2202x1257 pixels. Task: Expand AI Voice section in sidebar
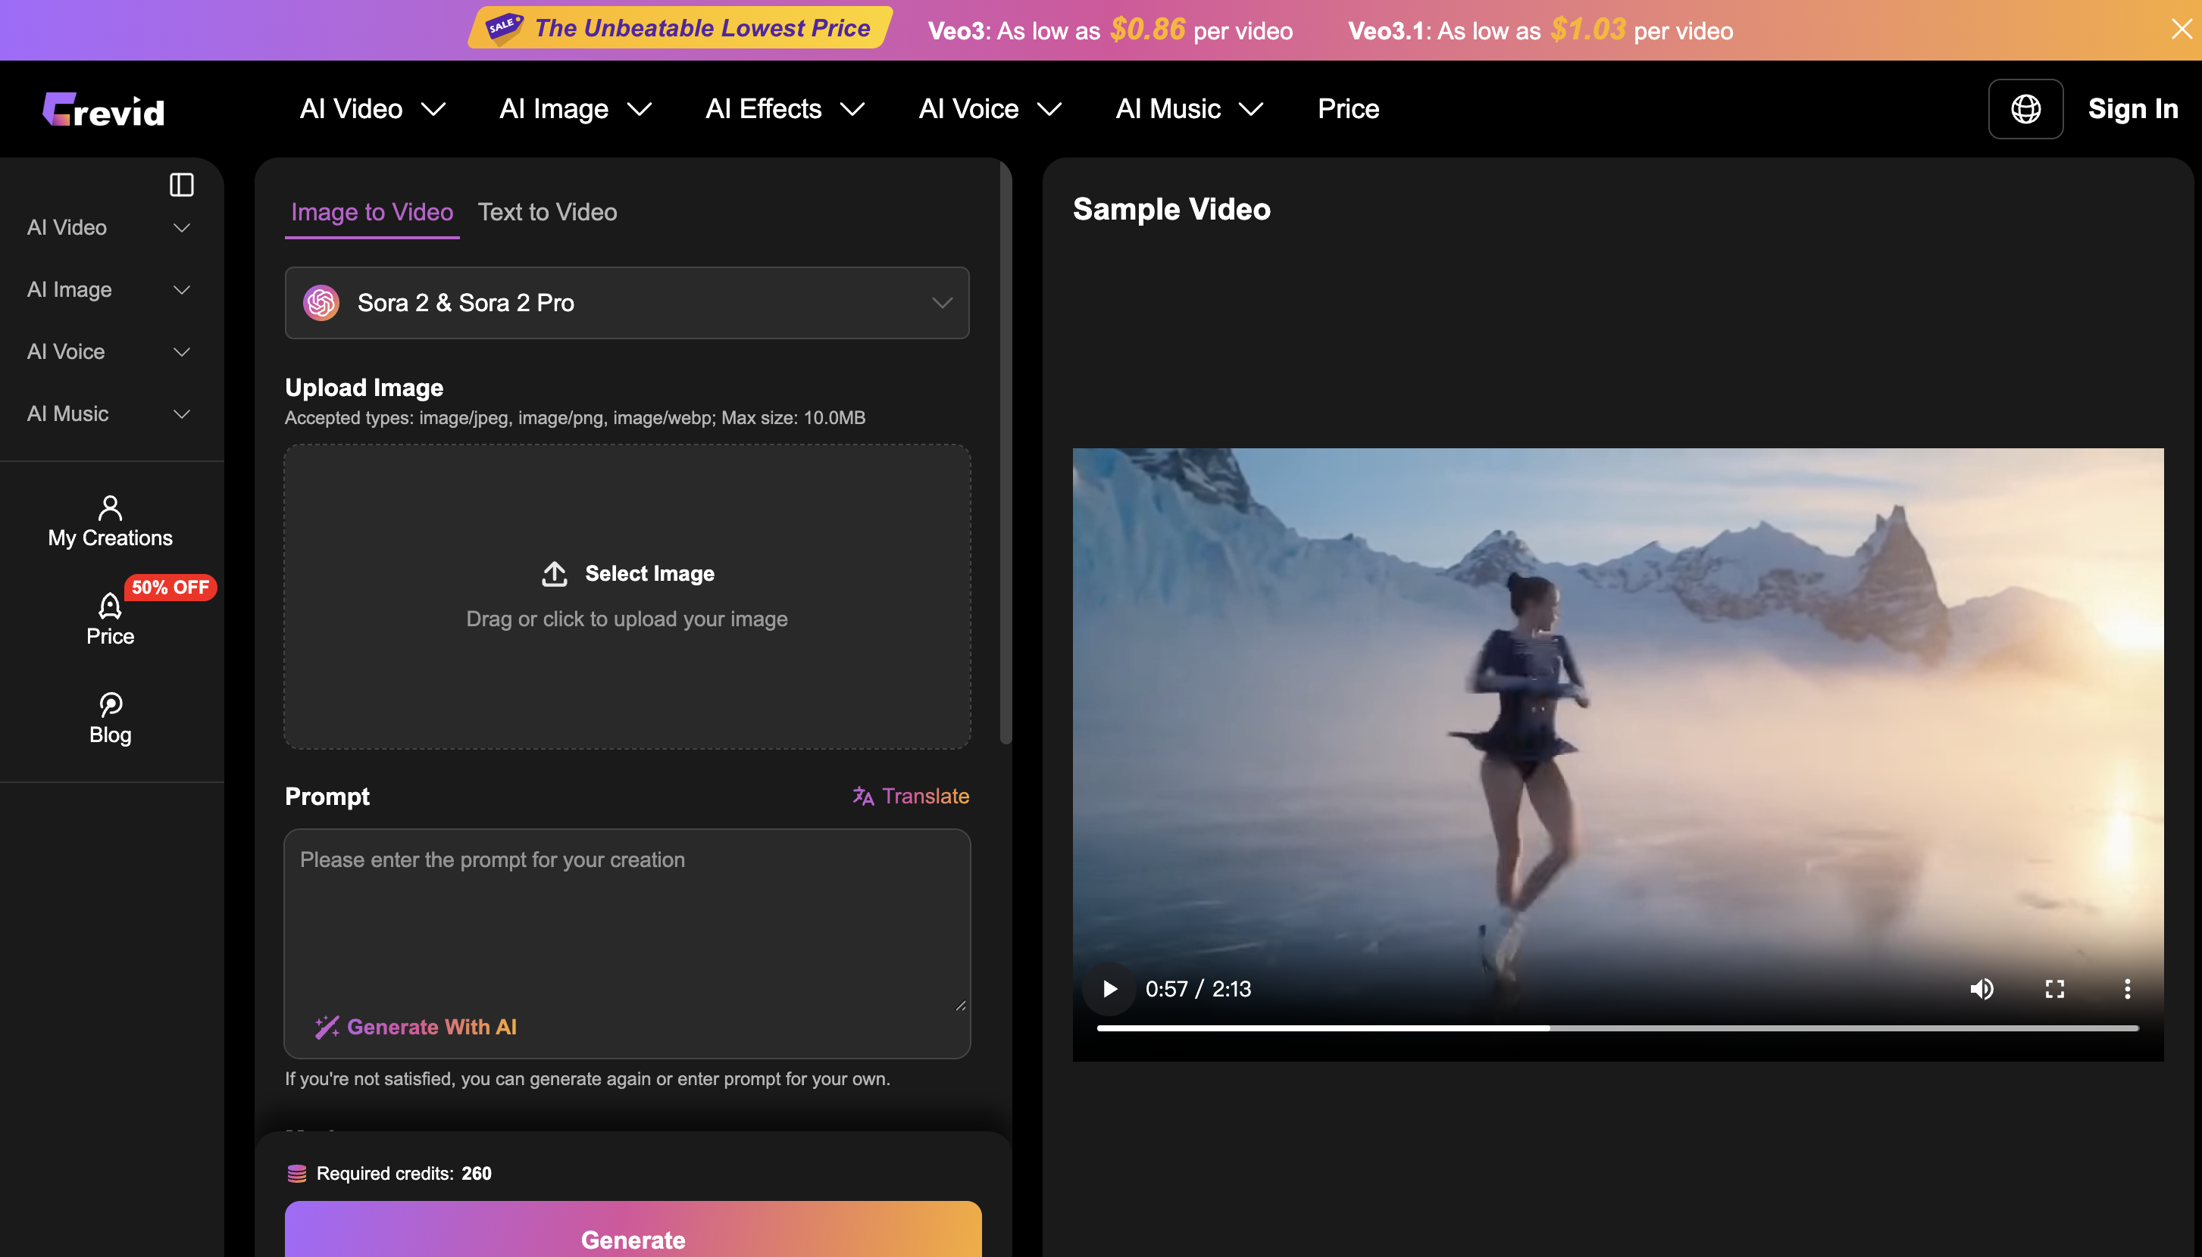click(x=108, y=351)
